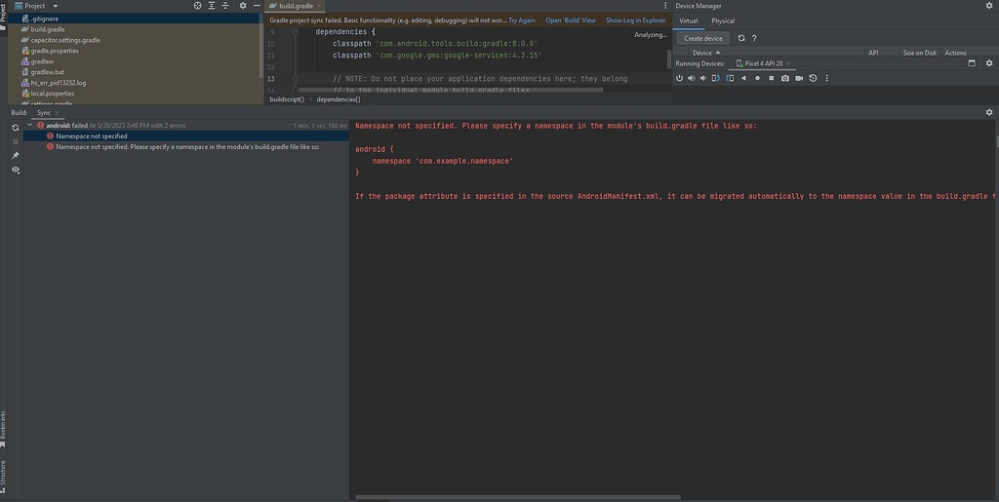The height and width of the screenshot is (502, 999).
Task: Open Project view dropdown
Action: click(56, 6)
